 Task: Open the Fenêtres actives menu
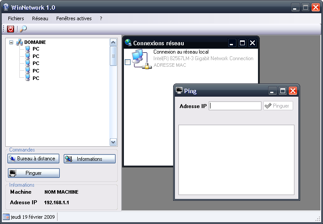click(74, 18)
